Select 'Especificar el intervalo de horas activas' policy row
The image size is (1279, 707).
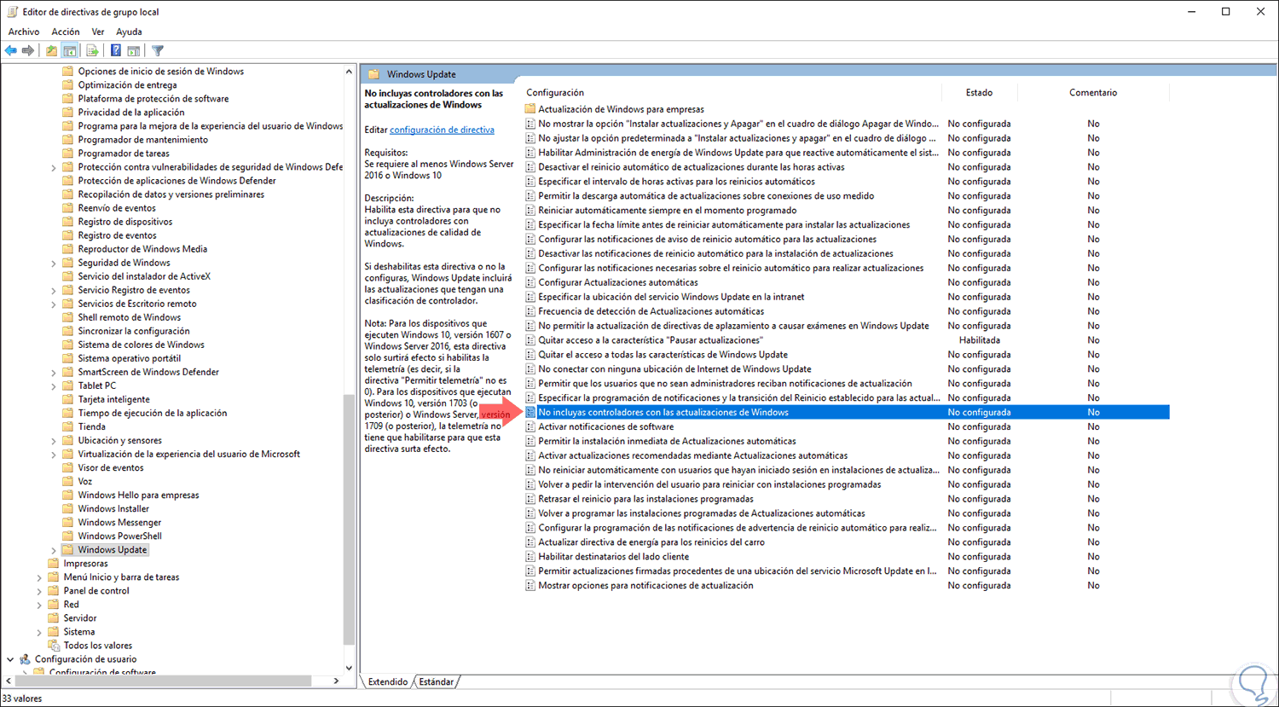pyautogui.click(x=676, y=182)
